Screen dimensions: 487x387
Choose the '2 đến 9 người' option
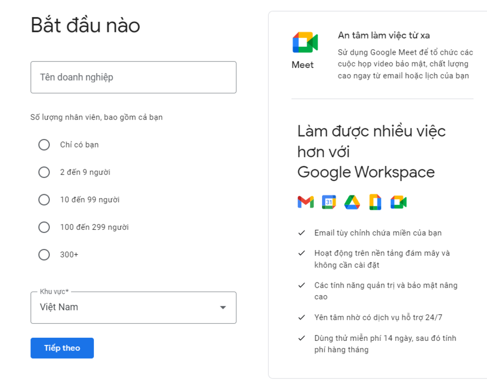(44, 172)
